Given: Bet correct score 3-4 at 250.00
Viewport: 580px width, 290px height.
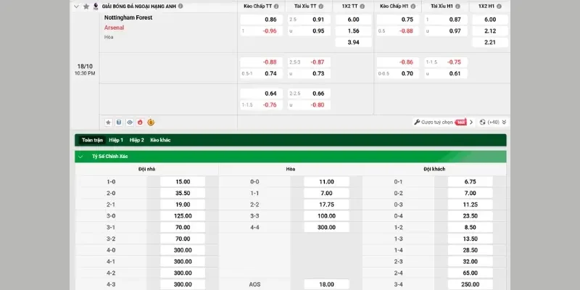Looking at the screenshot, I should point(470,284).
